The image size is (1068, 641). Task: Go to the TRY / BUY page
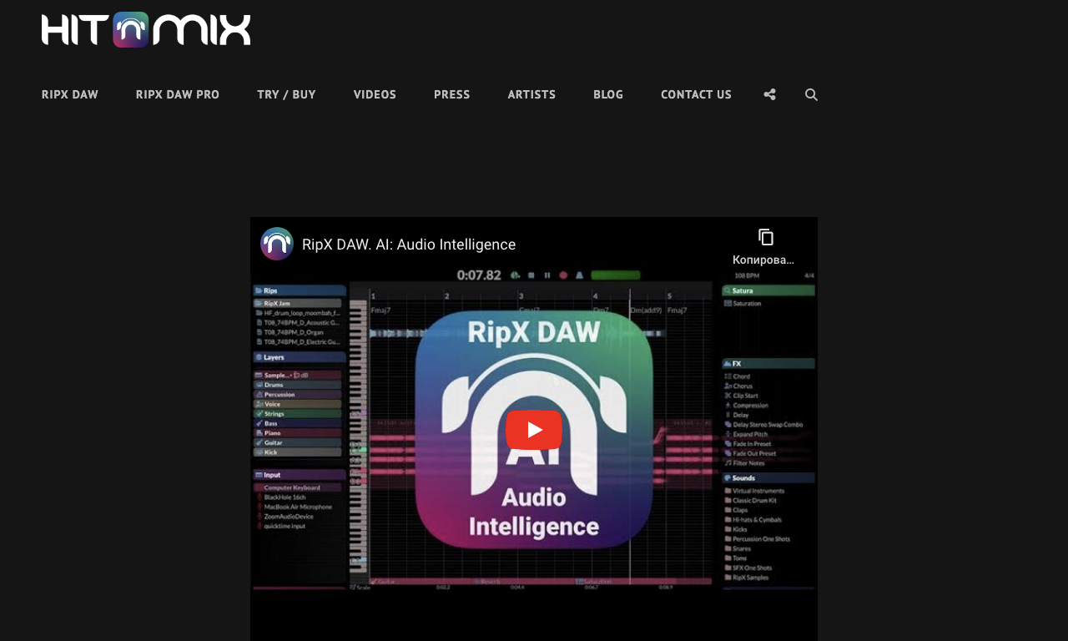tap(286, 94)
